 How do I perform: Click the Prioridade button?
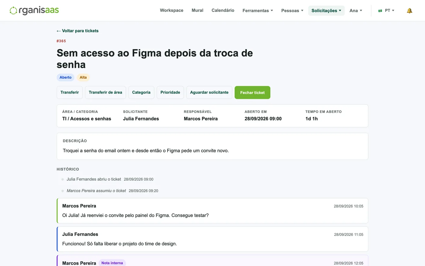[170, 92]
